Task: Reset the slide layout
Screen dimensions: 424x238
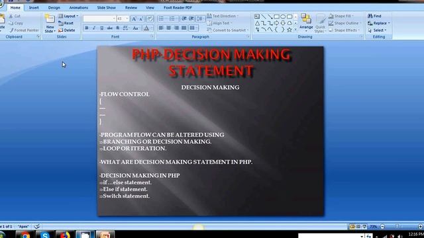Action: click(x=66, y=23)
